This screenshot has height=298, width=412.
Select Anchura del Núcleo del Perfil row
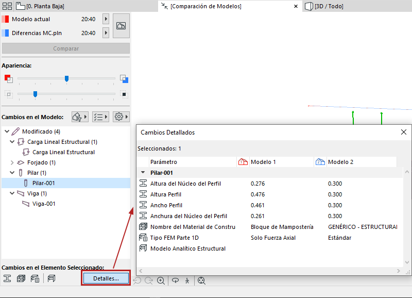click(x=269, y=216)
